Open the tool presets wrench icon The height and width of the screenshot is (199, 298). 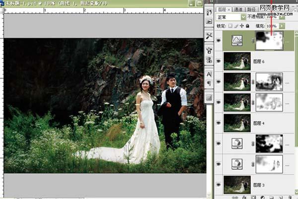(x=209, y=36)
